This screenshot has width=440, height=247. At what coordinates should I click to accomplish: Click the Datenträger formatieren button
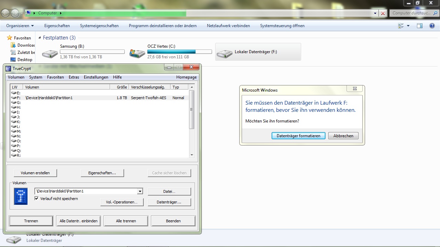298,136
